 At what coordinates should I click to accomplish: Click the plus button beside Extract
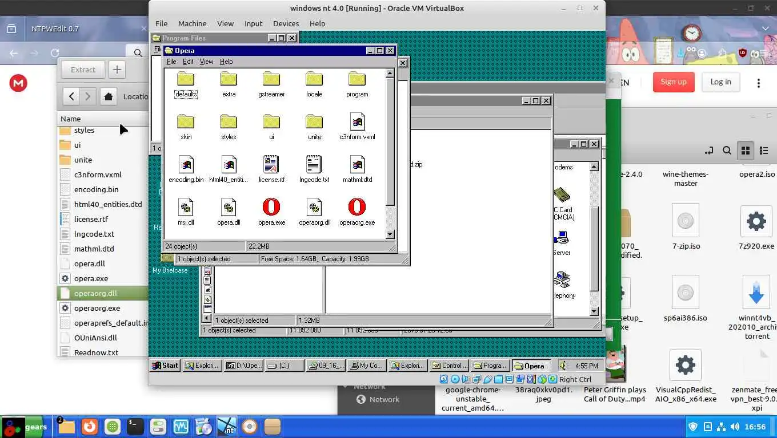[117, 70]
